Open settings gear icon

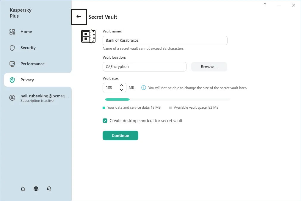pos(36,189)
